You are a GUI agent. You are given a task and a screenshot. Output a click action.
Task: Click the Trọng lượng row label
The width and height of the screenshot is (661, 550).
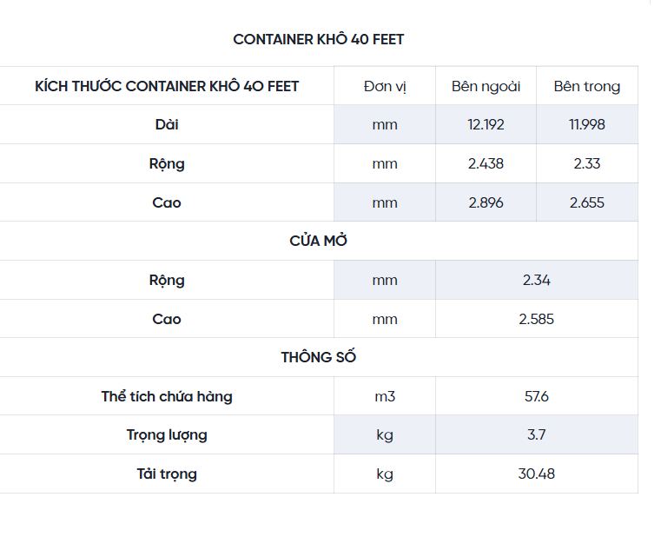(167, 434)
